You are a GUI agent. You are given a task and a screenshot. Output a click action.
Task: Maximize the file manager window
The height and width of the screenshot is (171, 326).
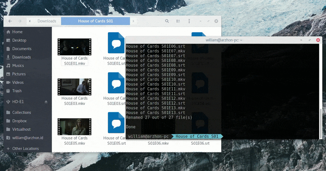tap(208, 21)
